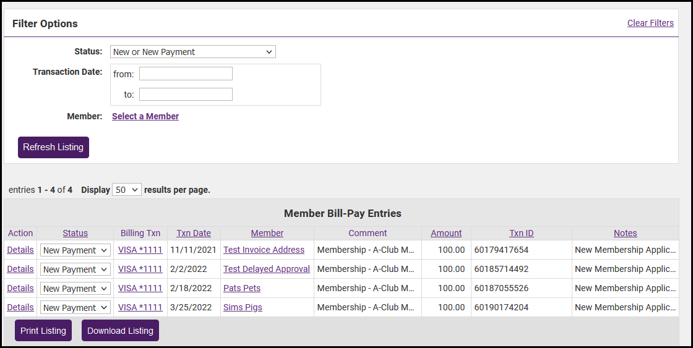Download the listing
The image size is (693, 348).
(x=120, y=331)
